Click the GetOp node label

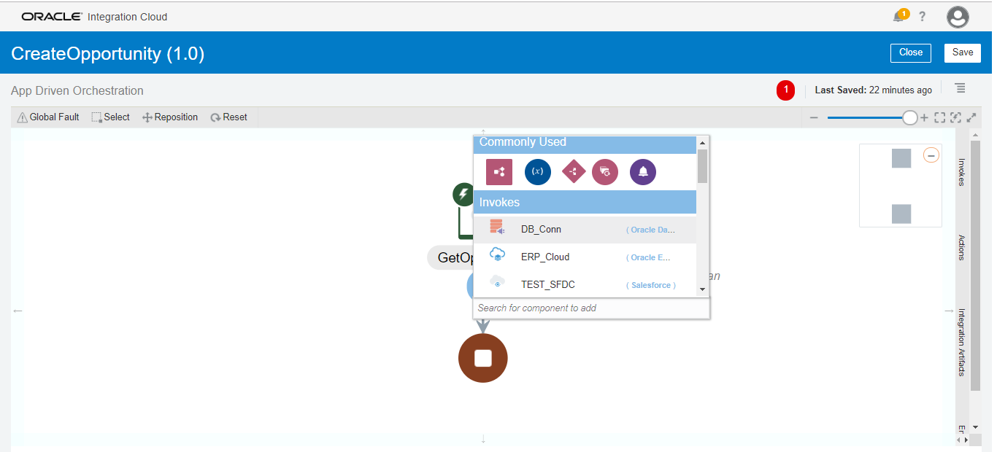pos(451,257)
